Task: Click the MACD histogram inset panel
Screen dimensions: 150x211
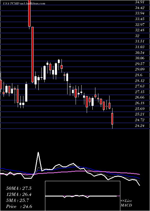Action: click(82, 196)
